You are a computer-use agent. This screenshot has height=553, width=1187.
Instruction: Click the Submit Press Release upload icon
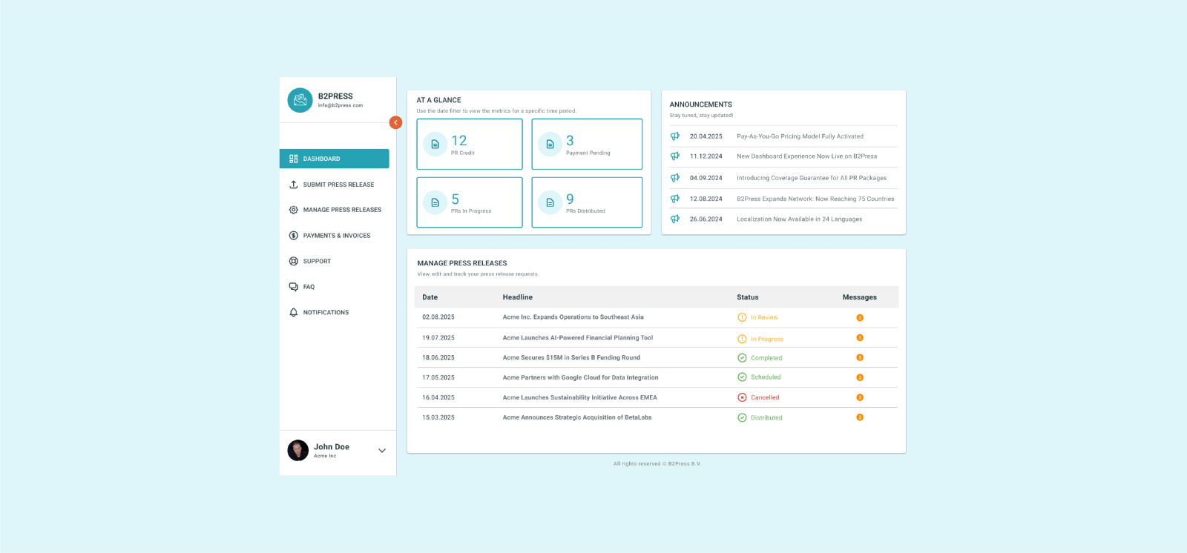pyautogui.click(x=294, y=185)
